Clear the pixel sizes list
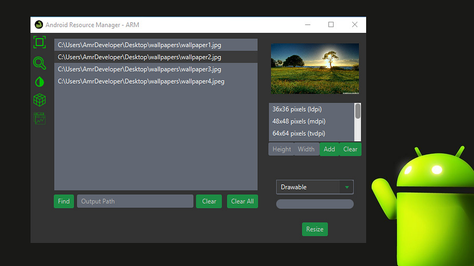 point(350,149)
